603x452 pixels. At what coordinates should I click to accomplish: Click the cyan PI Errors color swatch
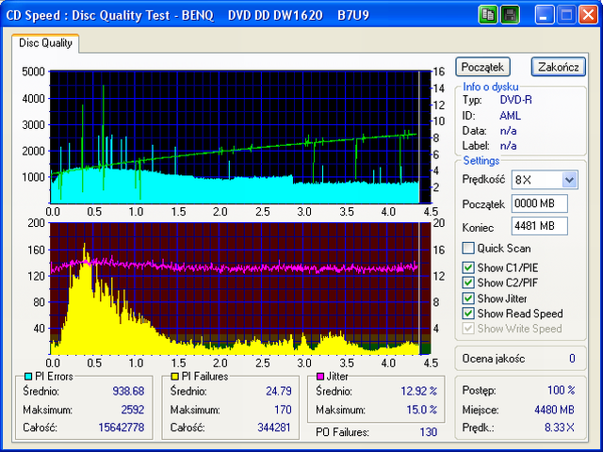[x=28, y=377]
